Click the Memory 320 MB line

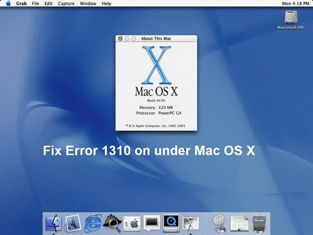(156, 108)
